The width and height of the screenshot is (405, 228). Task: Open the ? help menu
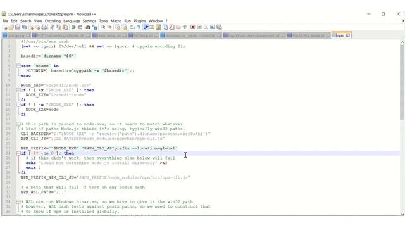166,21
